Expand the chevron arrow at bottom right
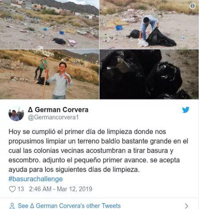This screenshot has height=209, width=199. (187, 206)
